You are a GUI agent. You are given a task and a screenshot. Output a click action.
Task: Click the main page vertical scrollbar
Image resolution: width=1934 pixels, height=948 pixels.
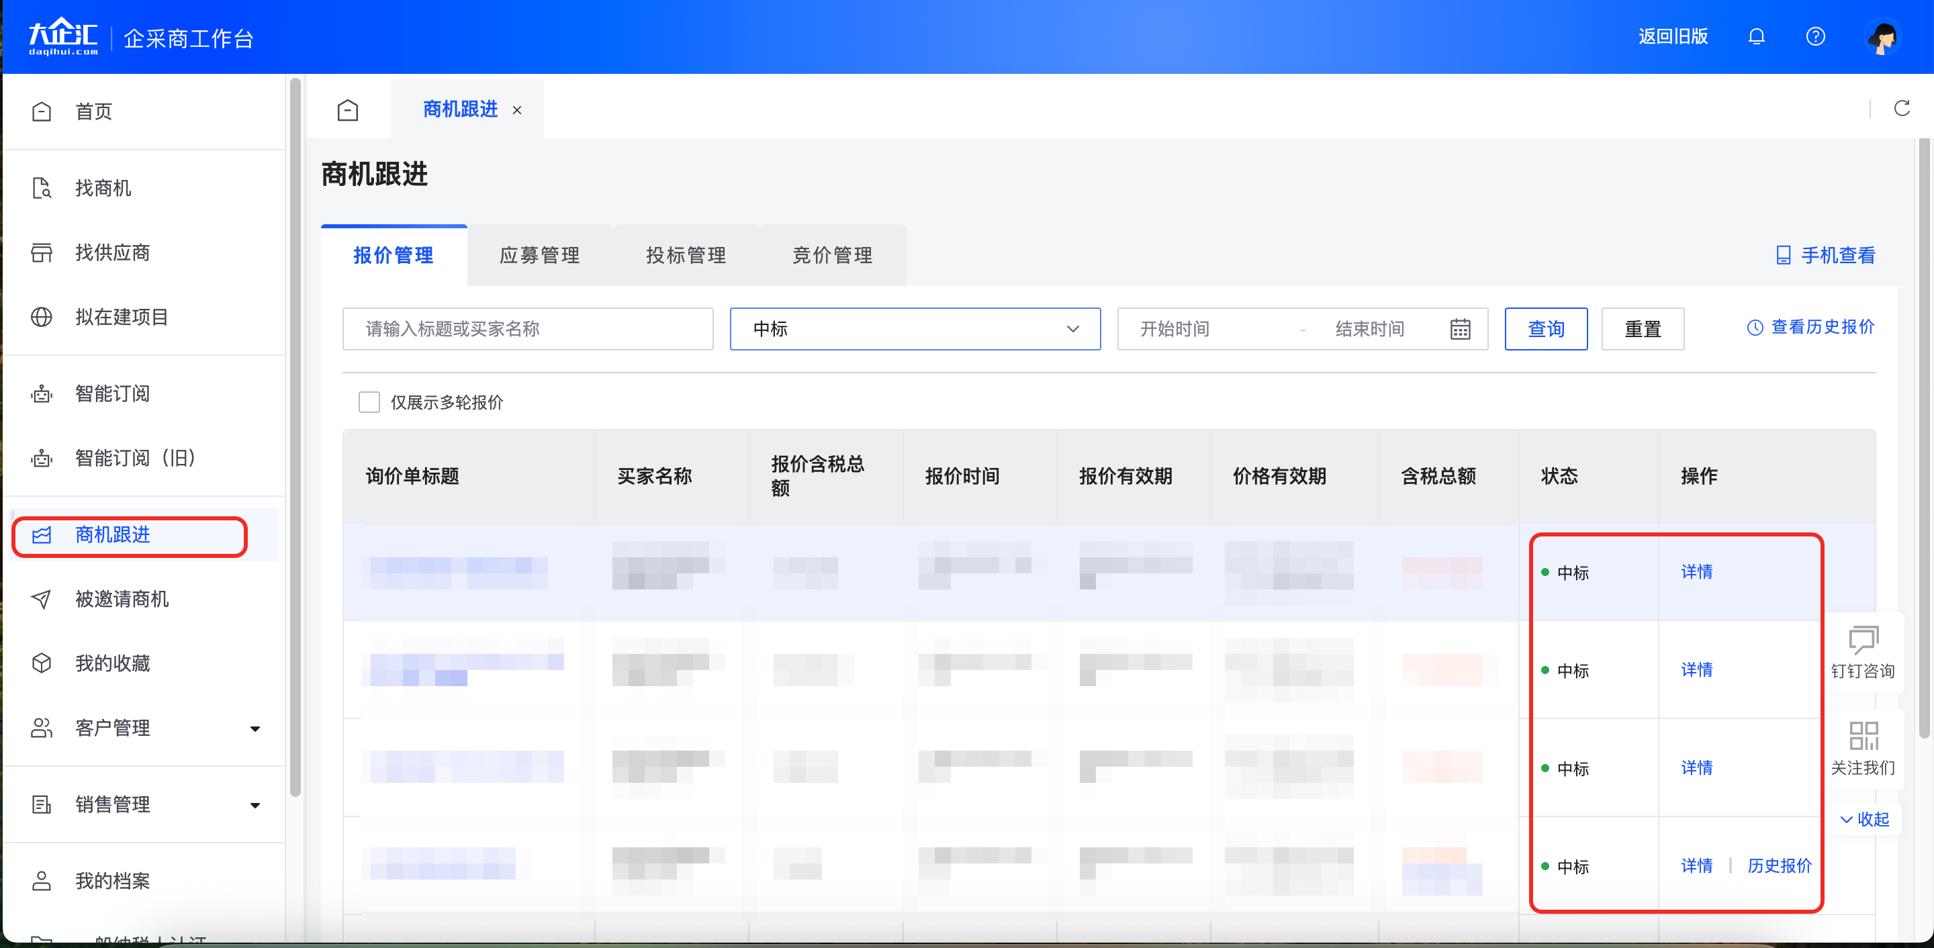point(1924,438)
